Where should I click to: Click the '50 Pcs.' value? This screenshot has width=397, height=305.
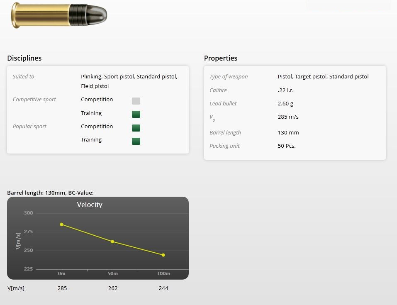click(x=287, y=146)
